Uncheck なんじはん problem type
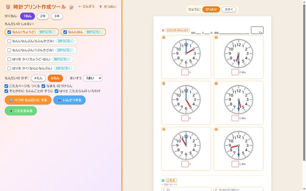The image size is (306, 191). coord(65,32)
